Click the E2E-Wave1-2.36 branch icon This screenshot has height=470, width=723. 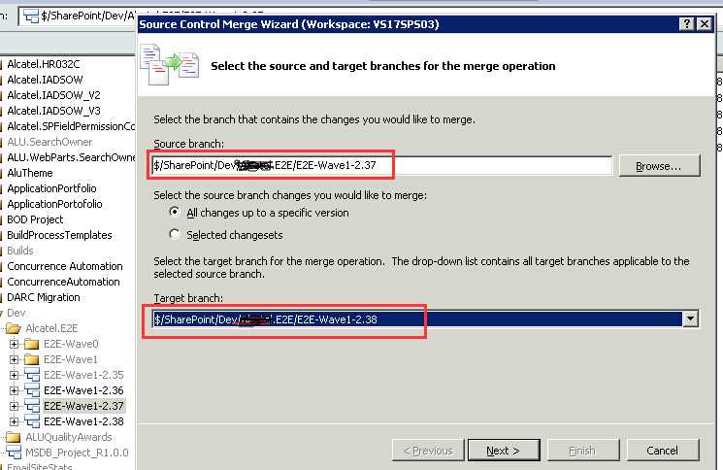click(x=32, y=390)
